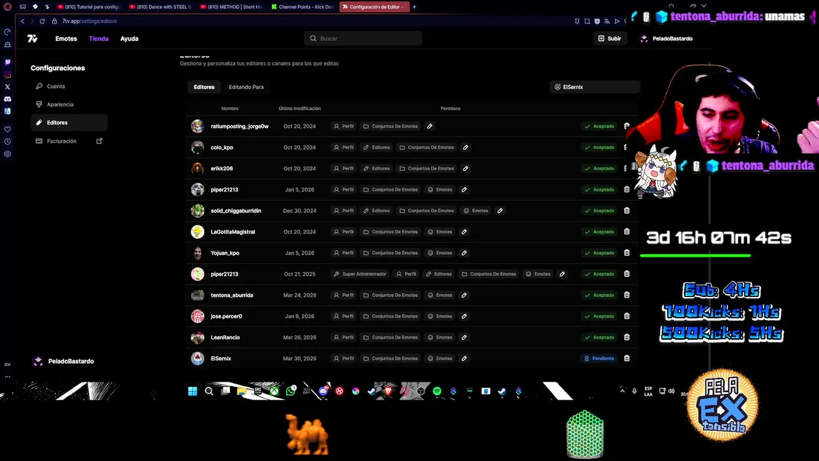Click Aceptado status for LeanRancio

coord(600,337)
